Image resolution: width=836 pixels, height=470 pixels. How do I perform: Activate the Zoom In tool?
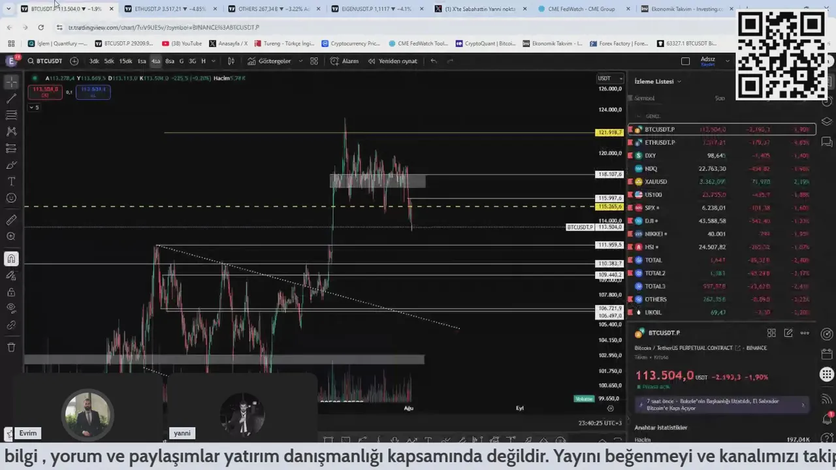(x=11, y=236)
